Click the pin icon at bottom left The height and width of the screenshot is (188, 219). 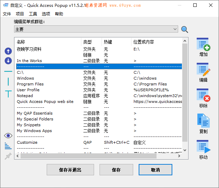click(8, 156)
